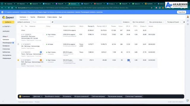Switch to the Ставки и фразы tab

[52, 17]
